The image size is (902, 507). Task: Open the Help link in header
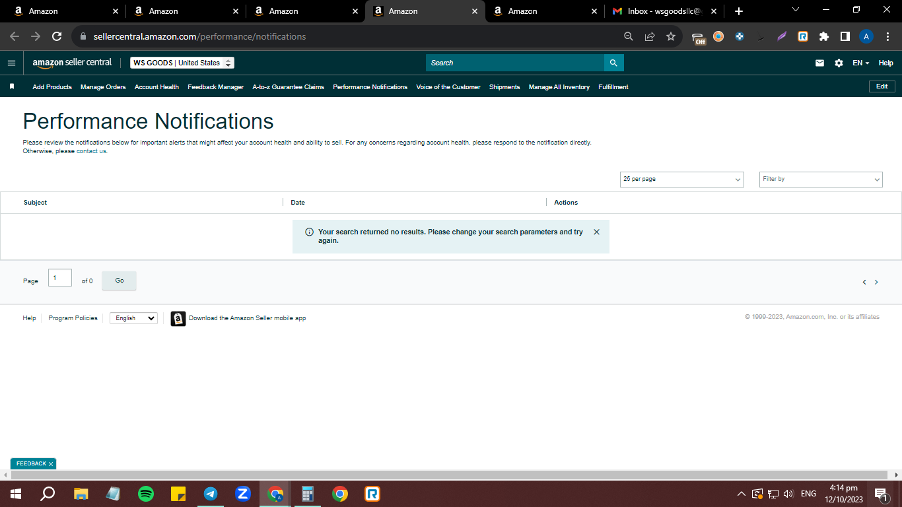(x=885, y=63)
